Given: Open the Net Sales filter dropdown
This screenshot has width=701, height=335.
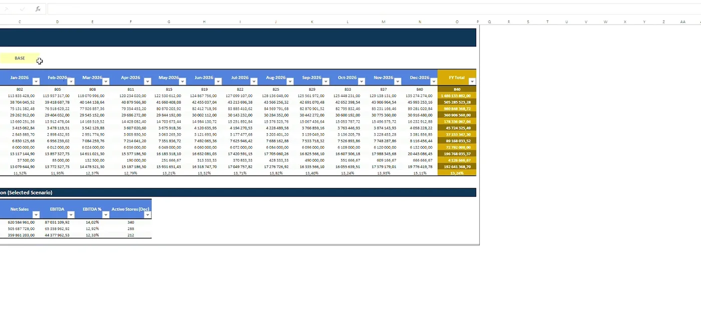Looking at the screenshot, I should click(x=36, y=215).
